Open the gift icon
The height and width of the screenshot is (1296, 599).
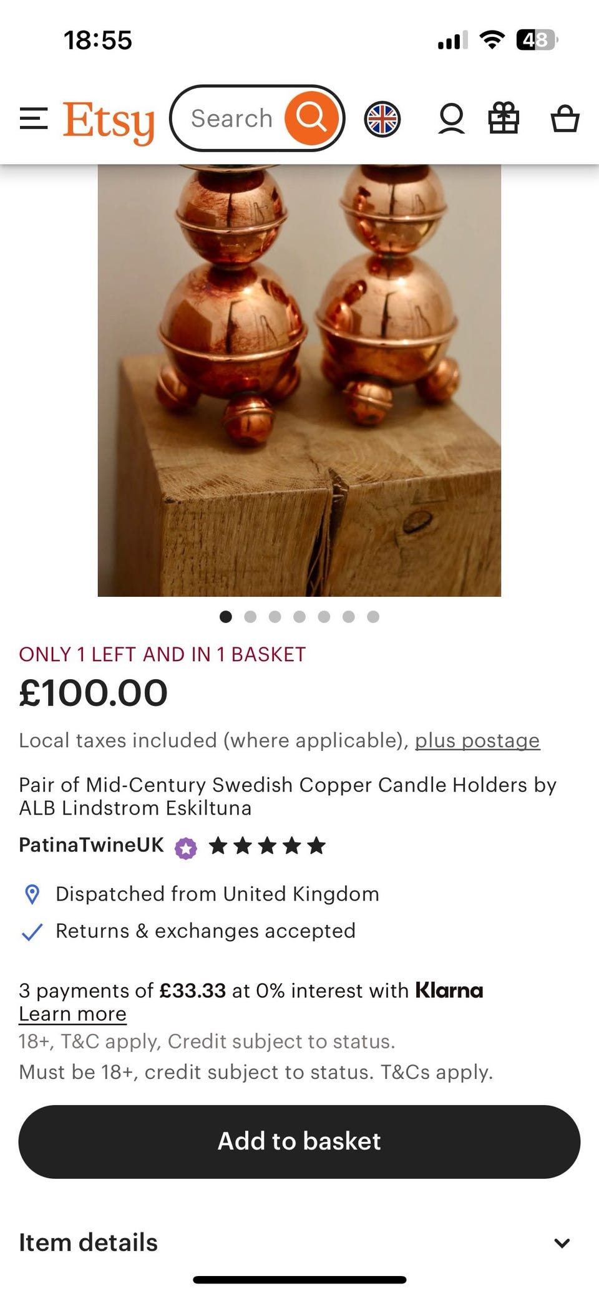pos(504,118)
